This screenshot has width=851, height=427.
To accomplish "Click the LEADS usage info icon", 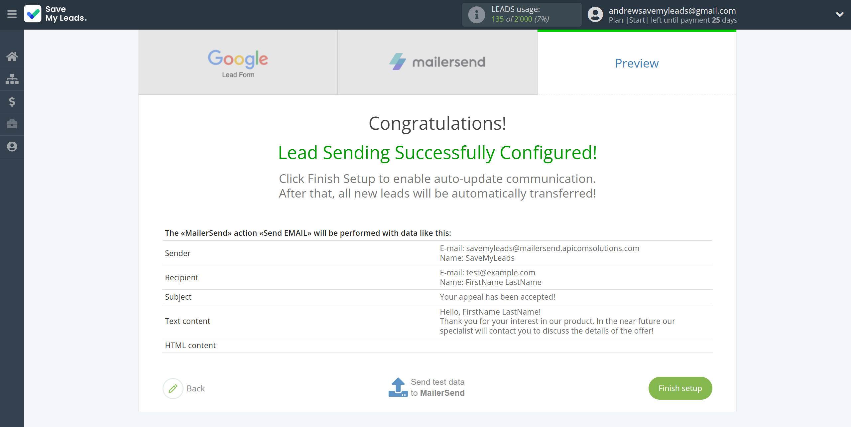I will [476, 15].
